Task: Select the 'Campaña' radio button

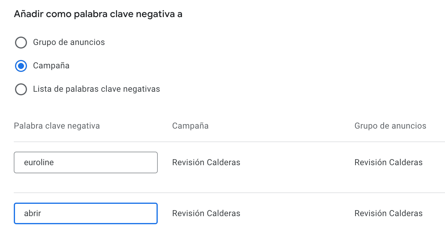Action: pos(21,66)
